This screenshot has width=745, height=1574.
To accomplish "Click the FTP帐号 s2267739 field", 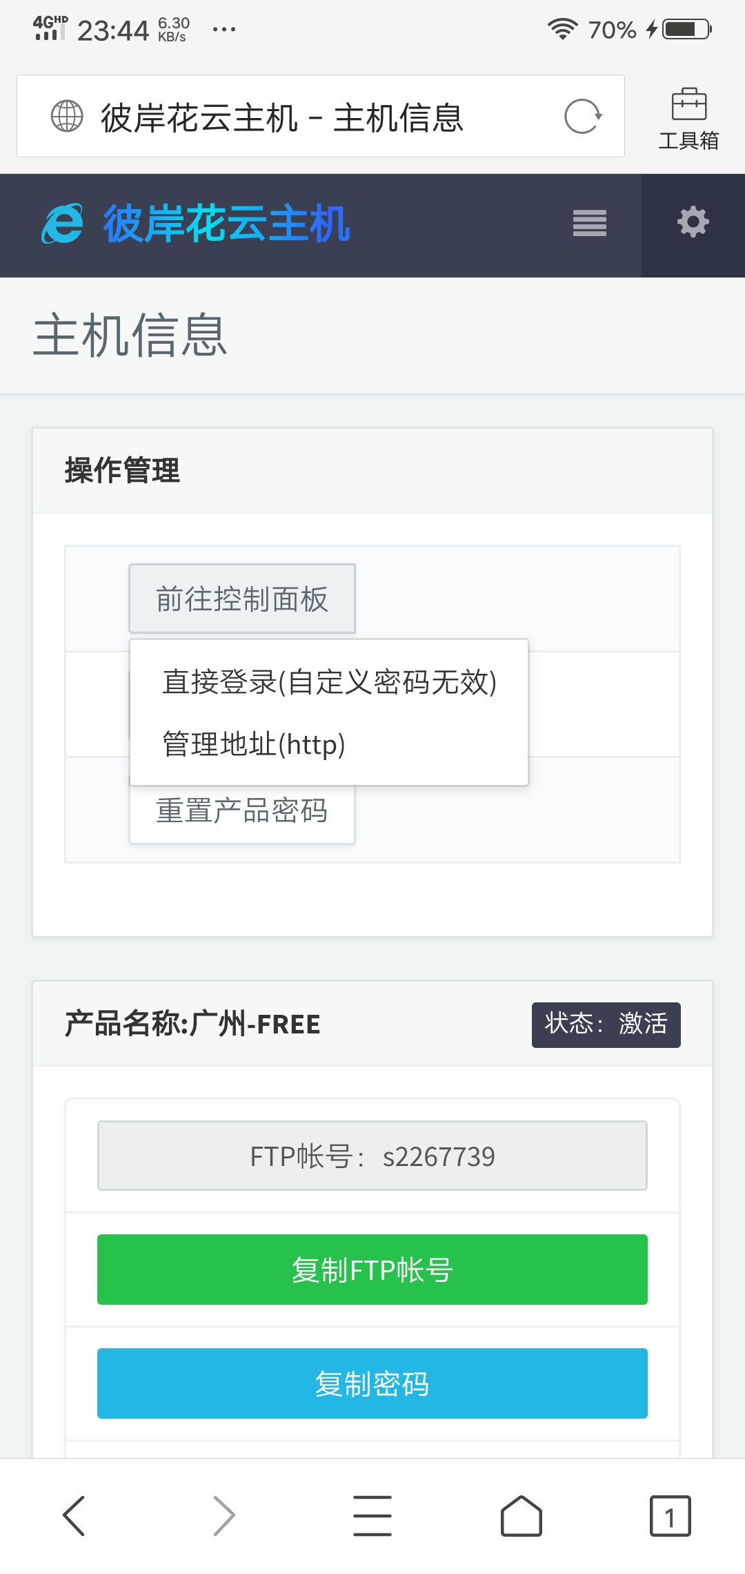I will tap(372, 1156).
